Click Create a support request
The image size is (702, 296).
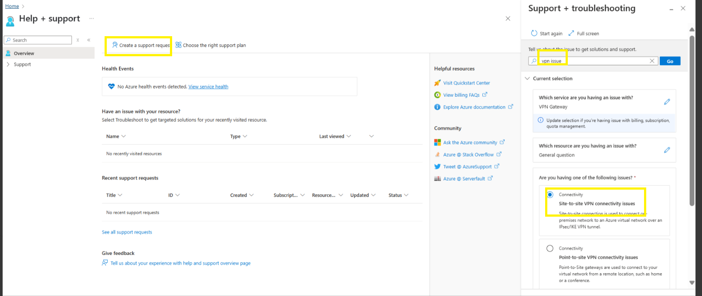(x=141, y=45)
